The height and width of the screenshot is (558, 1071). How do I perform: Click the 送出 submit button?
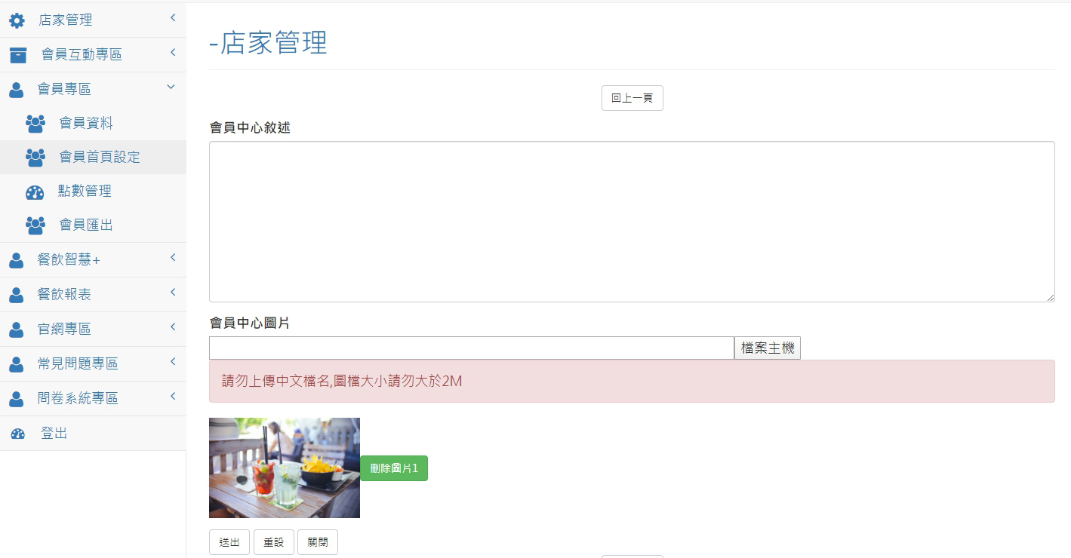[229, 542]
